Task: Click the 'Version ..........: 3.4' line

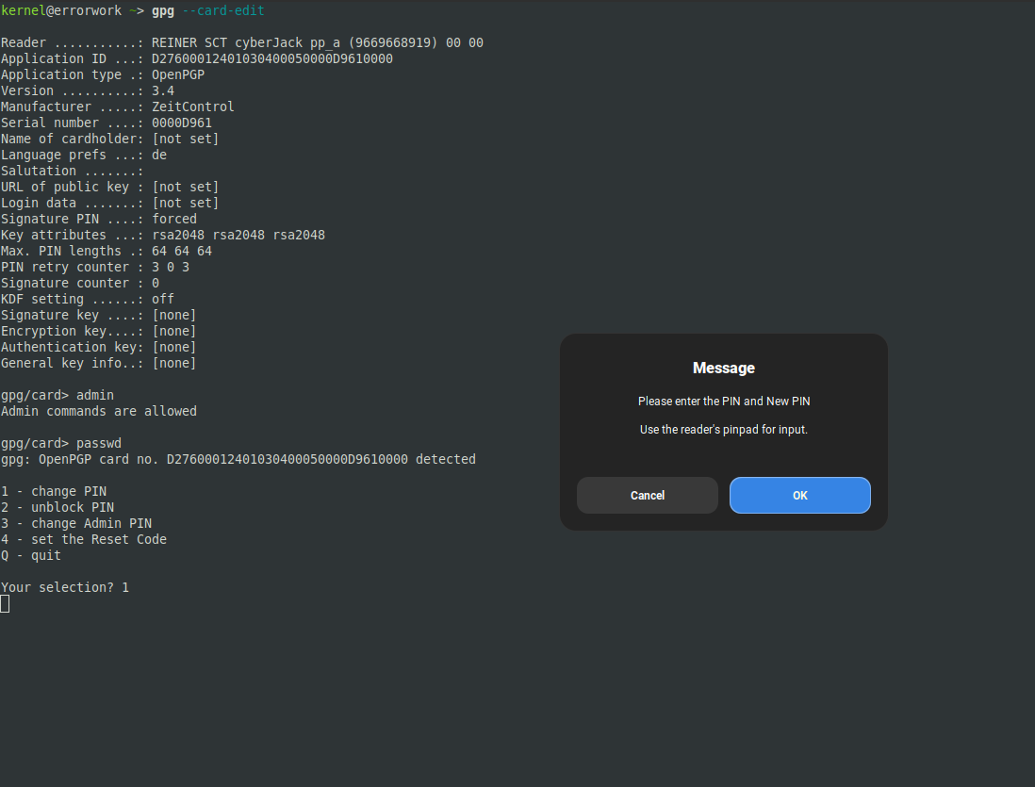Action: (87, 91)
